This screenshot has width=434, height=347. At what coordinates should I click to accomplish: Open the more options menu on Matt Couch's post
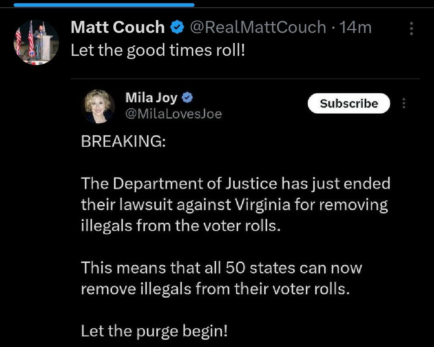pyautogui.click(x=411, y=29)
